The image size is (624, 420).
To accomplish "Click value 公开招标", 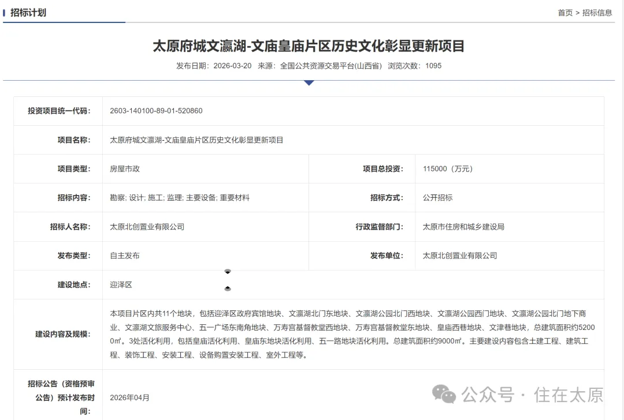I will pyautogui.click(x=438, y=197).
